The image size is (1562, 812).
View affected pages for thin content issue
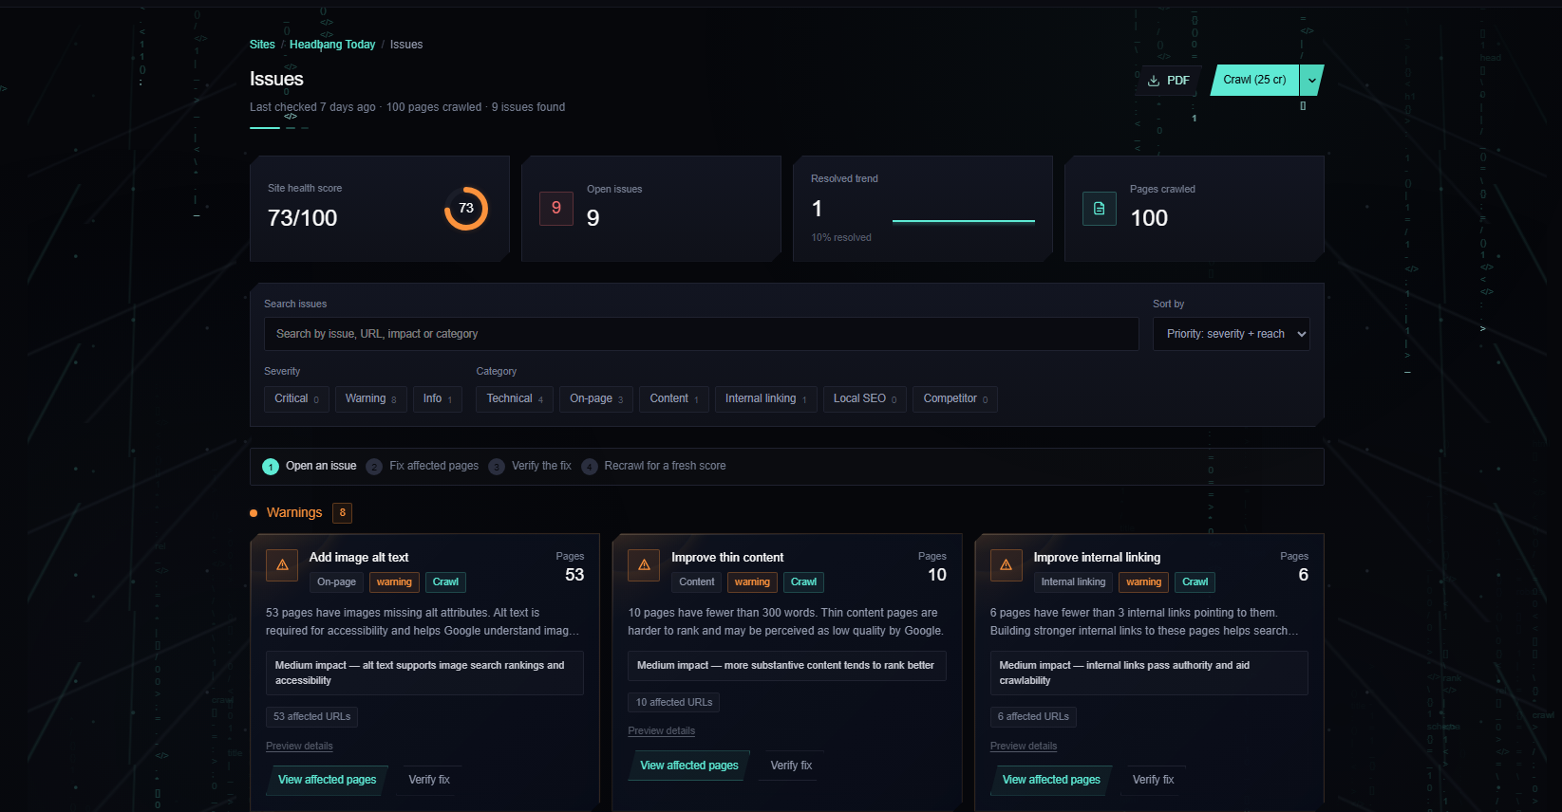(x=689, y=766)
